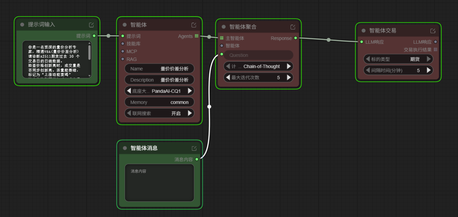Screen dimensions: 458x217
Task: Click the Memory common setting field
Action: (159, 102)
